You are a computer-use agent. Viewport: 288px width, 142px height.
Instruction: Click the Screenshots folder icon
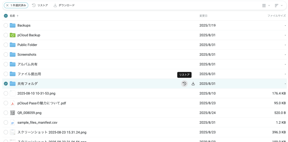(x=12, y=55)
